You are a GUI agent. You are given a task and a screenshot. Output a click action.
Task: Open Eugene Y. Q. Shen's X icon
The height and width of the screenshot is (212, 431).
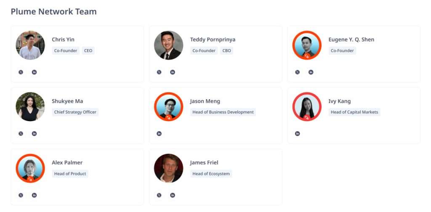pos(298,72)
